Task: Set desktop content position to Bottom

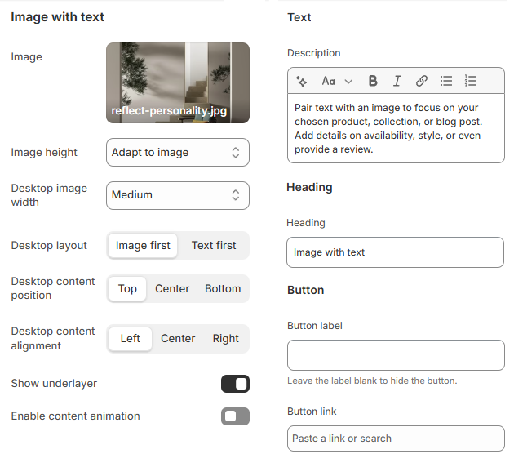Action: pos(223,289)
